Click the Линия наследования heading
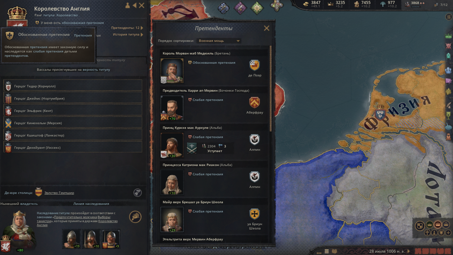The image size is (453, 255). (x=91, y=204)
